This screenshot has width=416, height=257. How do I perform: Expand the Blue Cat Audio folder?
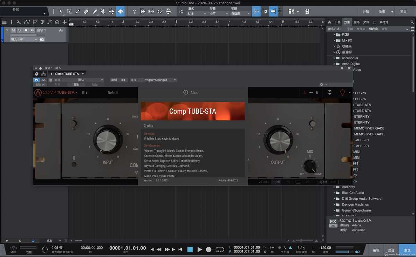(335, 193)
